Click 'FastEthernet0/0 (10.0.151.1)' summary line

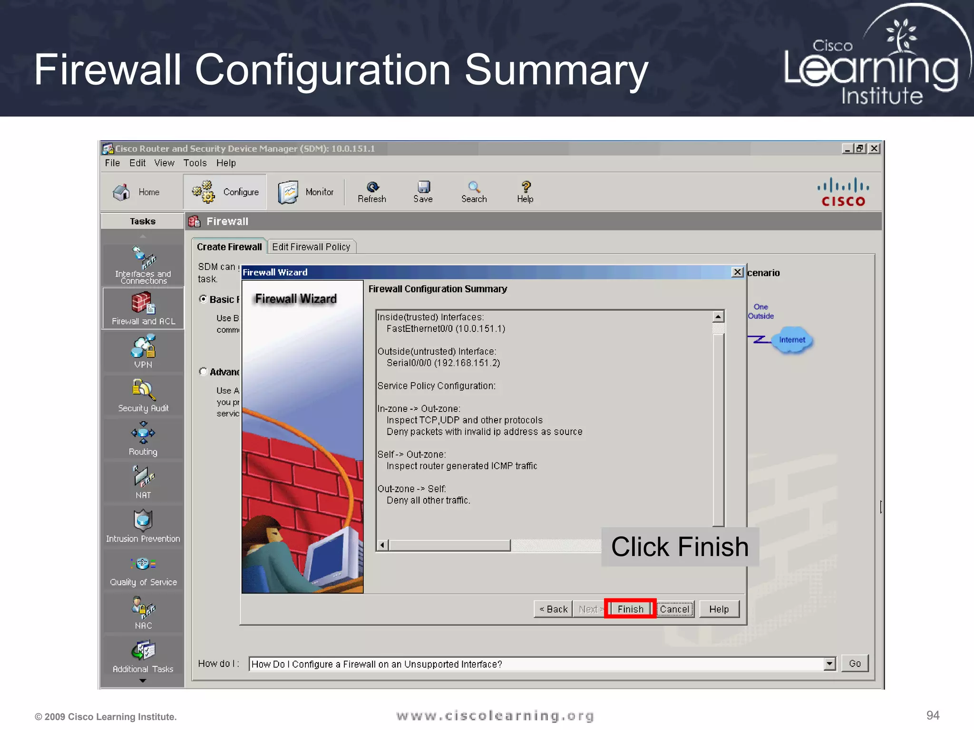tap(446, 328)
